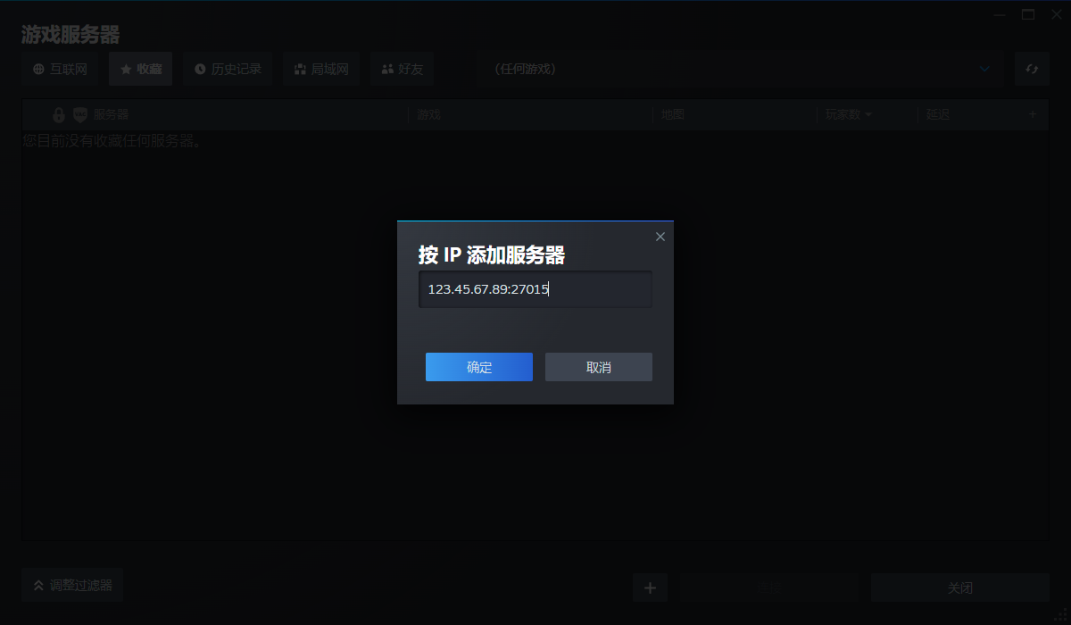This screenshot has width=1071, height=625.
Task: Click the star icon on the 收藏 tab
Action: tap(125, 69)
